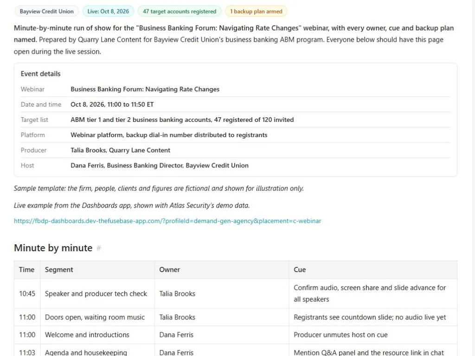Select the backup dial-in platform value
This screenshot has width=475, height=356.
pyautogui.click(x=169, y=135)
